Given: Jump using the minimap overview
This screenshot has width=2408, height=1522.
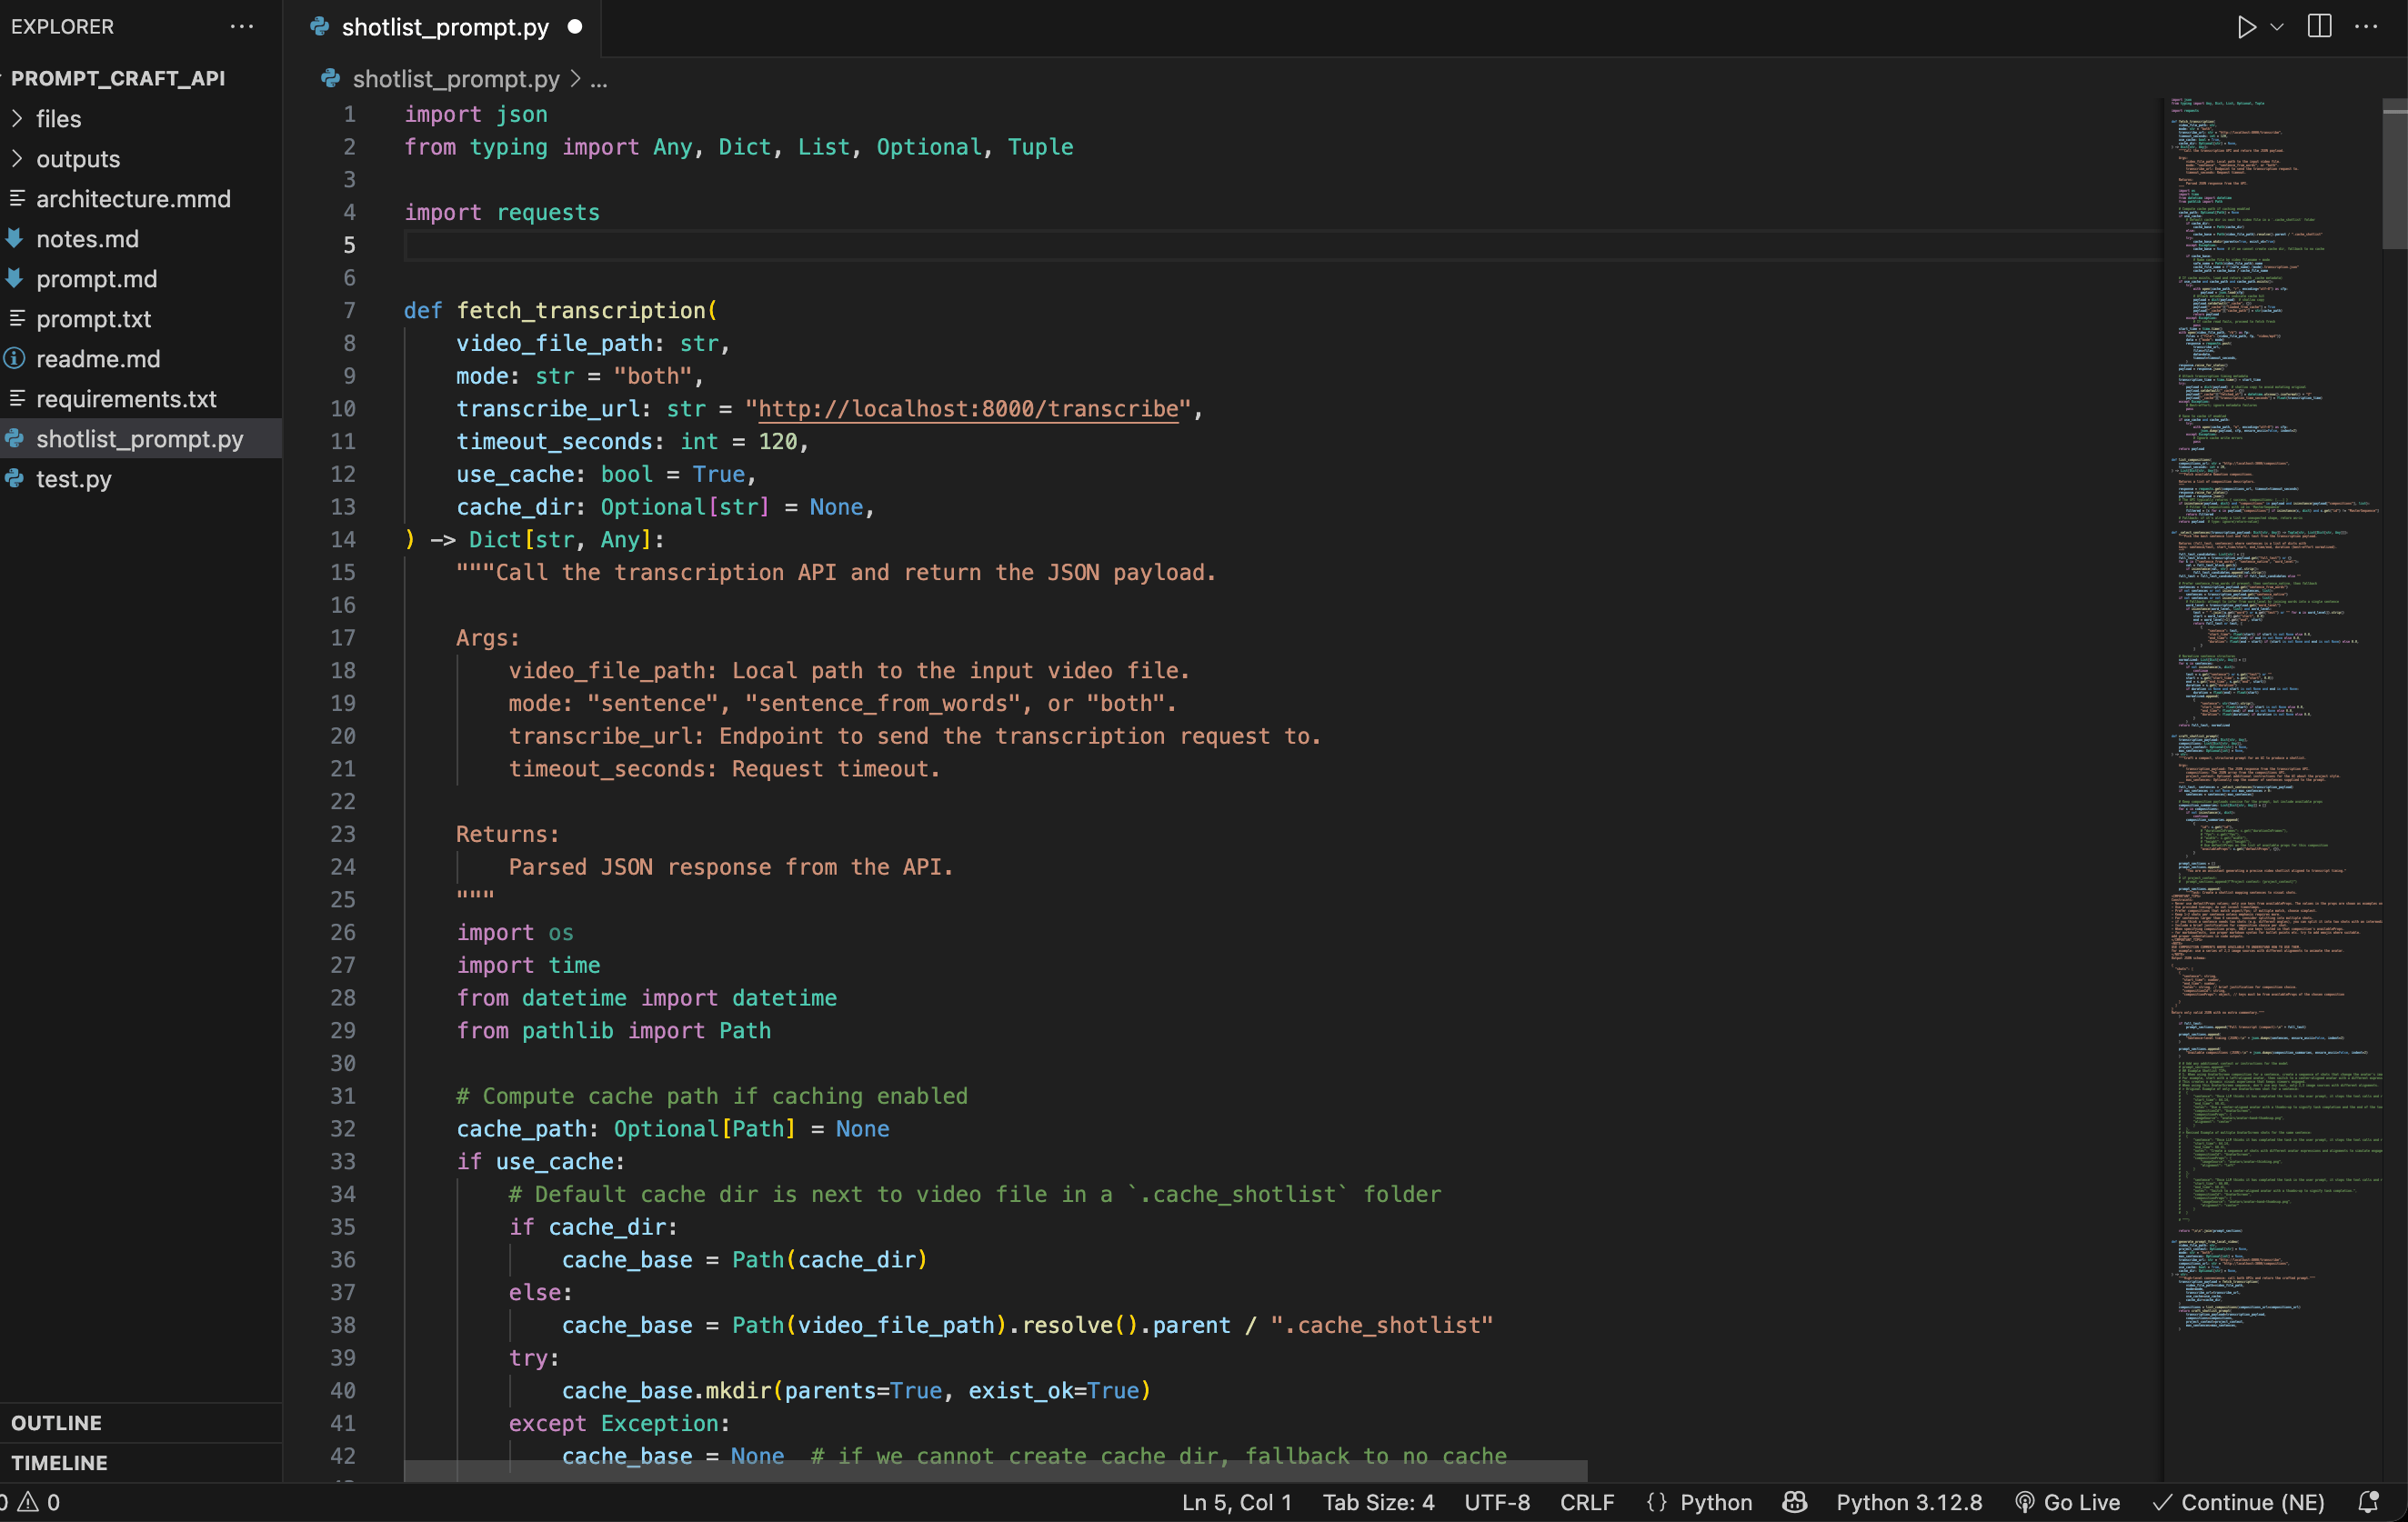Looking at the screenshot, I should [x=2276, y=700].
